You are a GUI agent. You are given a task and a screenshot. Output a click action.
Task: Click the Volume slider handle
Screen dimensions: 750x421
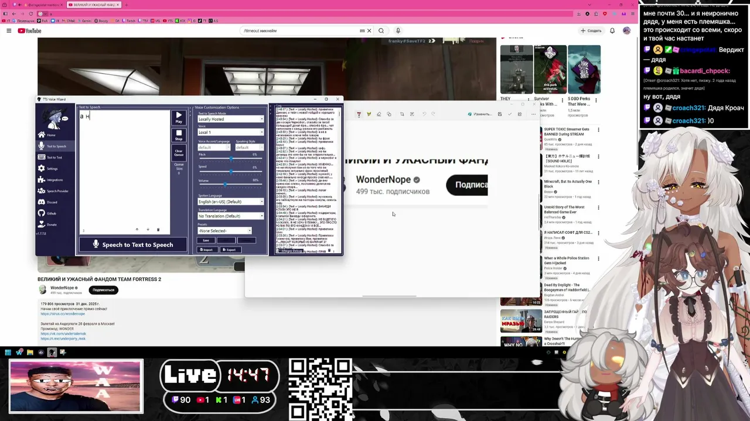(x=226, y=185)
